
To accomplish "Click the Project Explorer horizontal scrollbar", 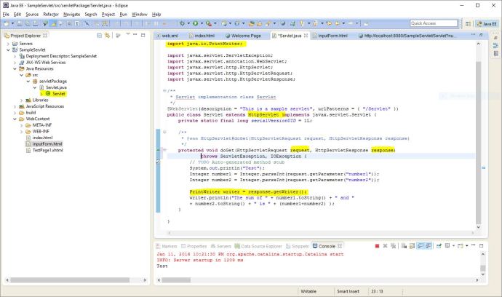I will tap(70, 280).
